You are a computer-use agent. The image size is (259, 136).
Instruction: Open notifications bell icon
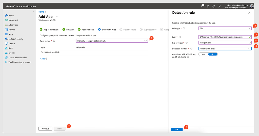pyautogui.click(x=202, y=6)
